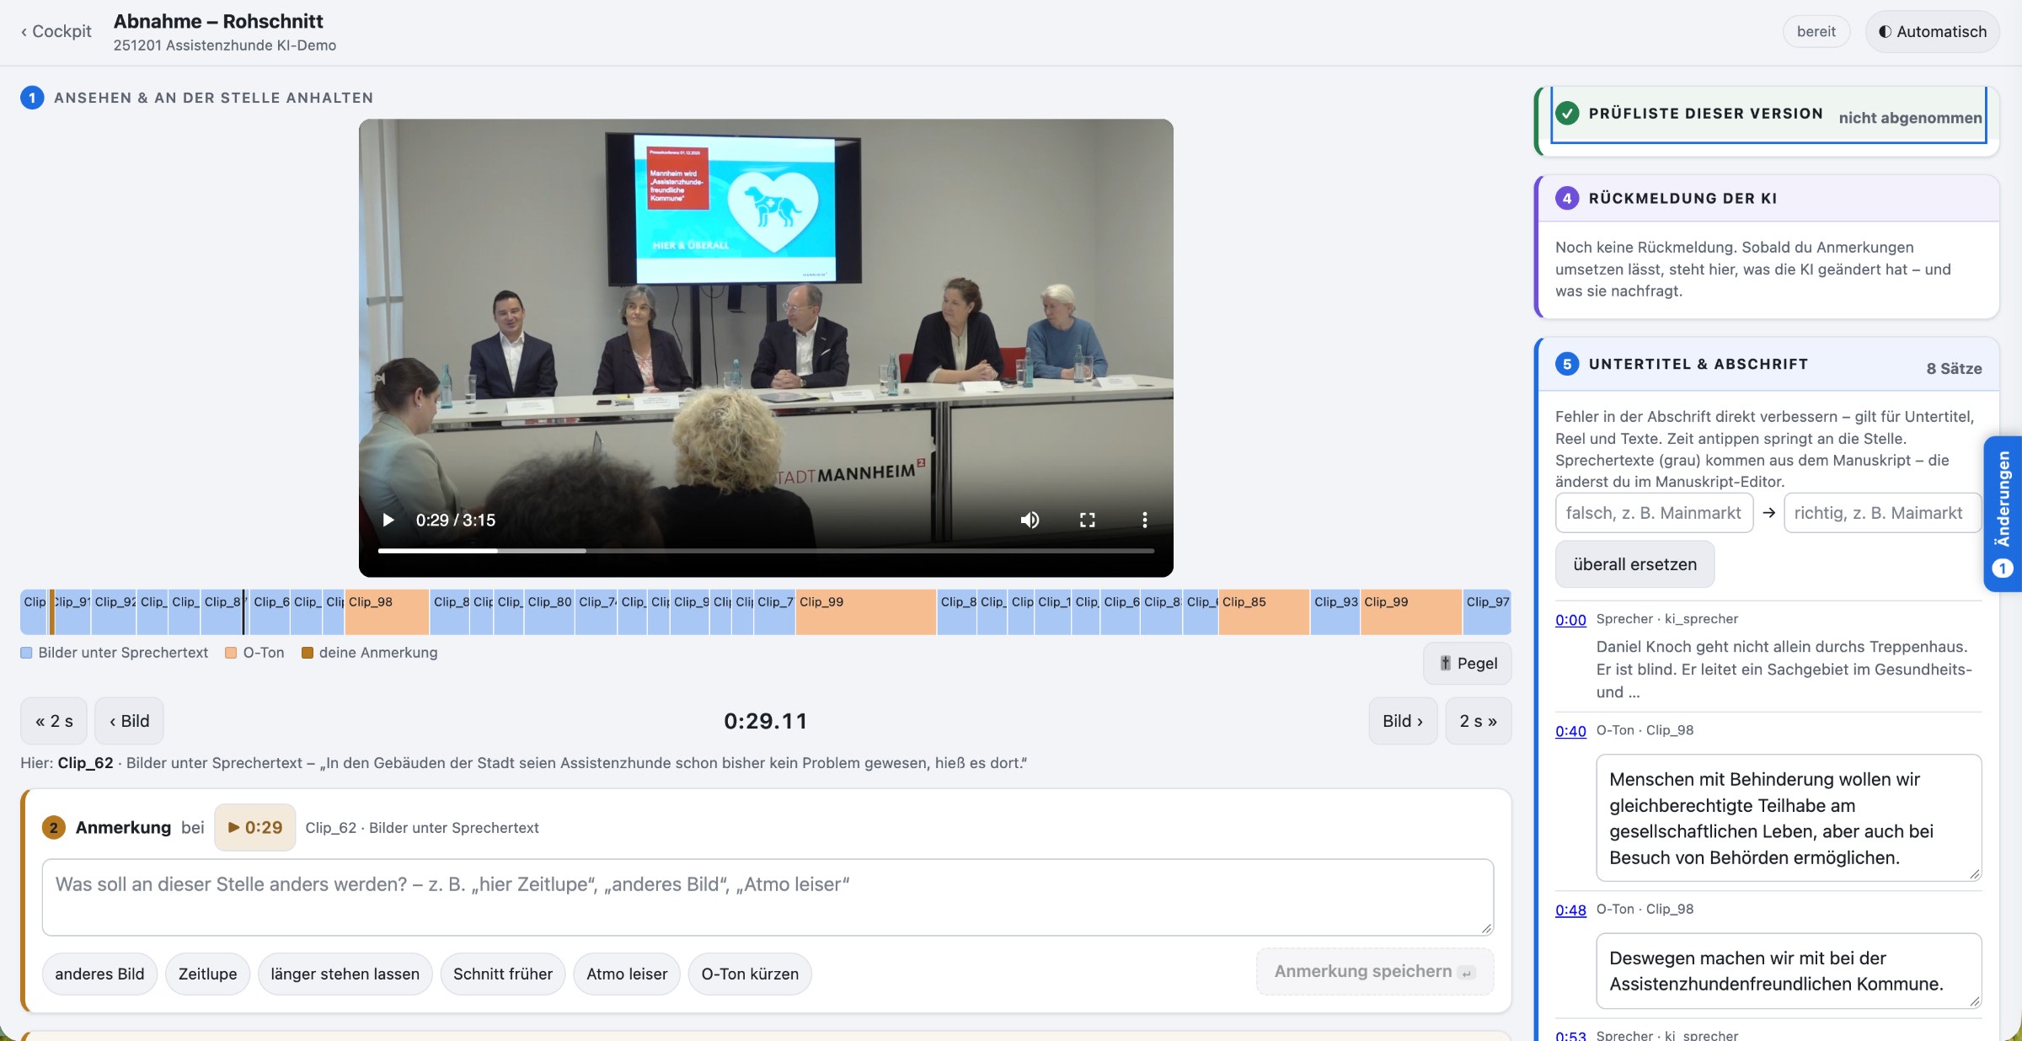The height and width of the screenshot is (1041, 2022).
Task: Click Anmerkung speichern button
Action: tap(1375, 971)
